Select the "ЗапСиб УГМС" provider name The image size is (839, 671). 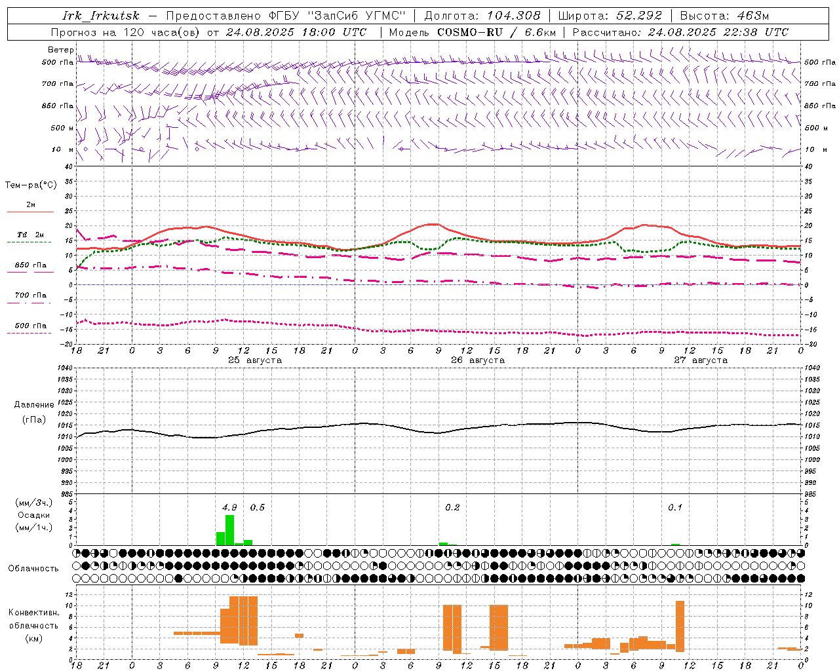click(357, 16)
